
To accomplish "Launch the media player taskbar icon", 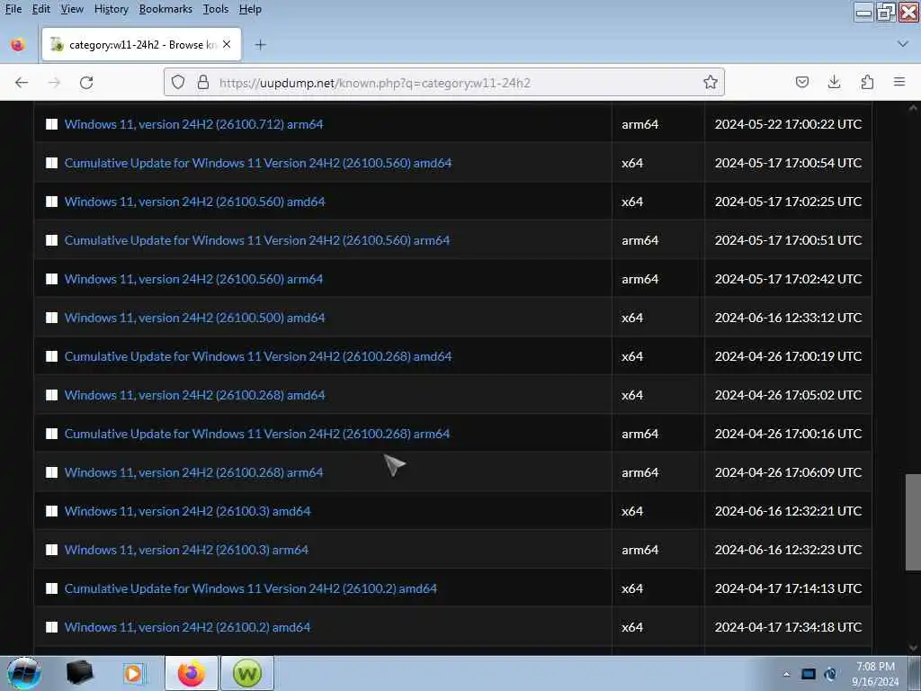I will [133, 673].
